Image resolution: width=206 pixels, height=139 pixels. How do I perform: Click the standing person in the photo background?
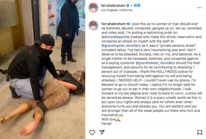coord(68,31)
